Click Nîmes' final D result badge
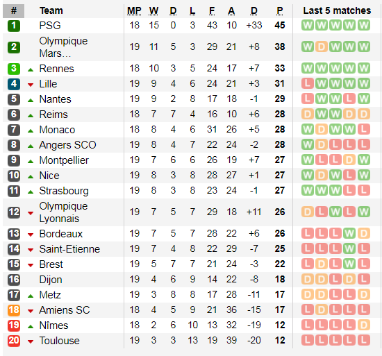382x356 pixels. point(364,325)
